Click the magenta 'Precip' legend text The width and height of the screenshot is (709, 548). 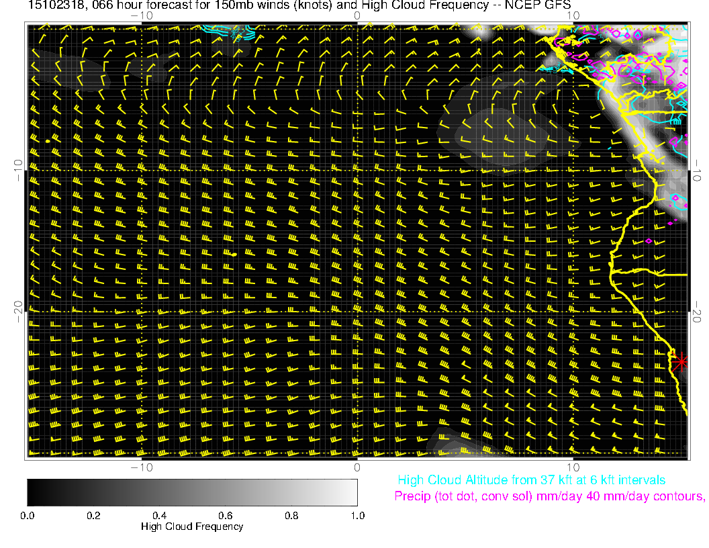pos(549,496)
